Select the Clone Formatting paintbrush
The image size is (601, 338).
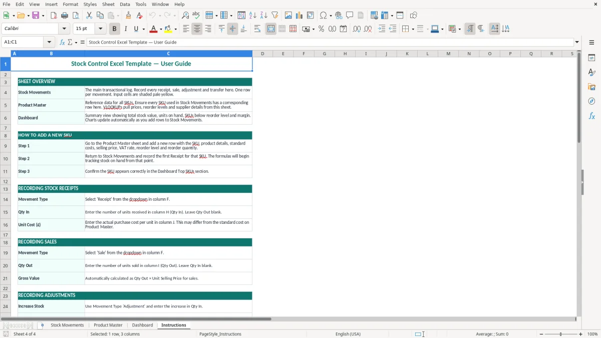pyautogui.click(x=129, y=16)
